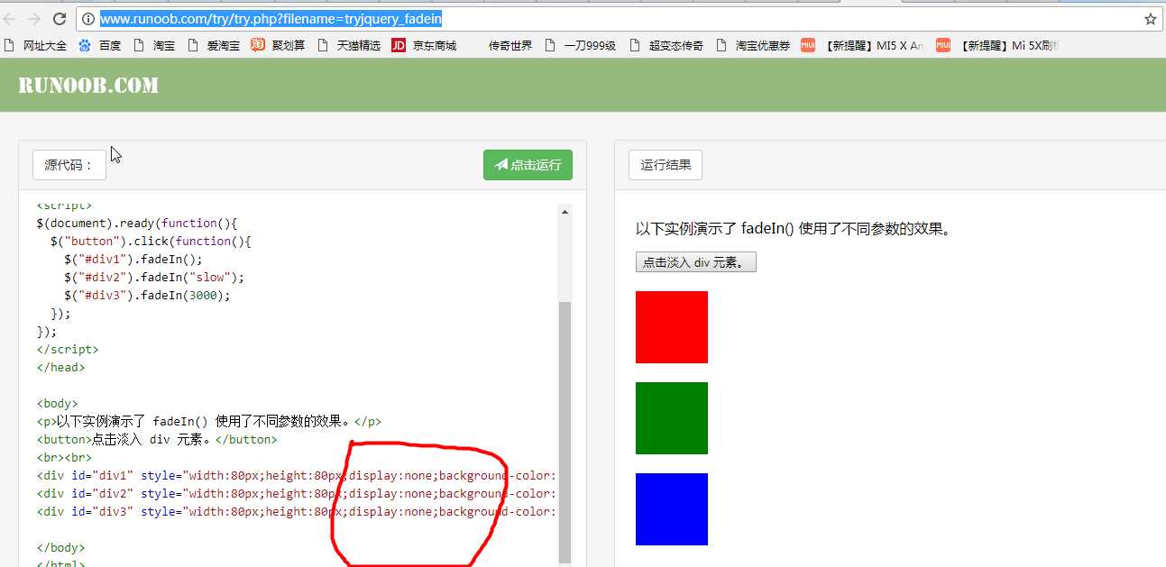Click the div id="div2" code line
The height and width of the screenshot is (567, 1166).
pyautogui.click(x=296, y=493)
